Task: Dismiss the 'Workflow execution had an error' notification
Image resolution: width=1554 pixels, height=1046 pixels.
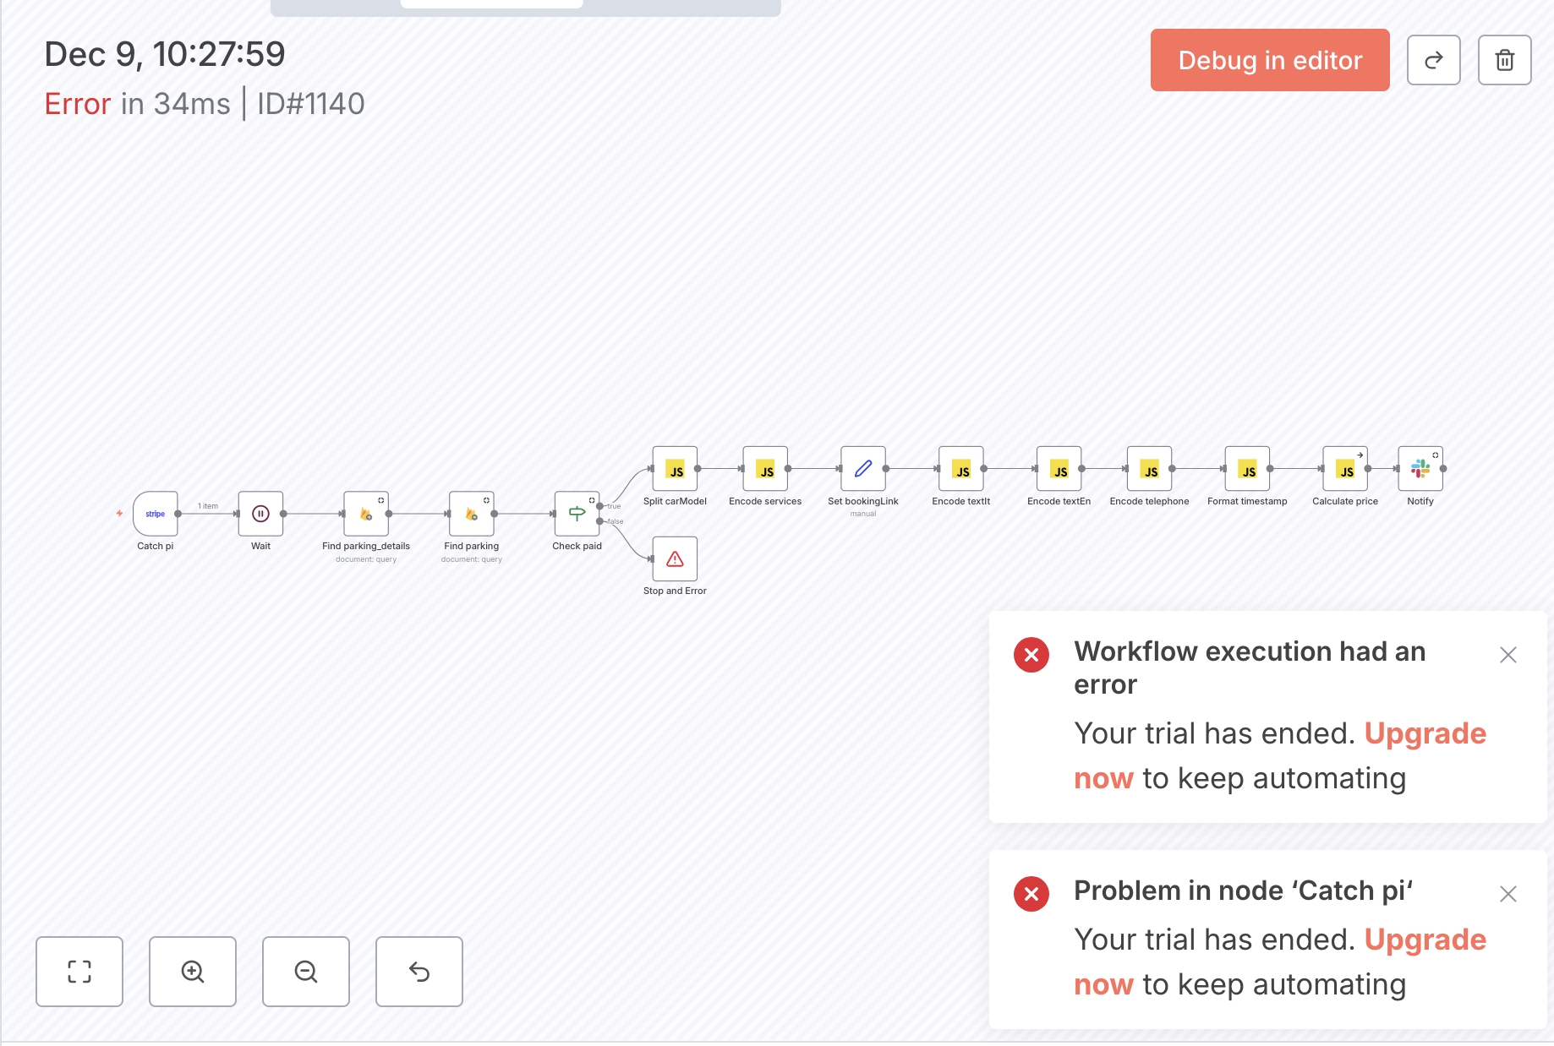Action: coord(1507,655)
